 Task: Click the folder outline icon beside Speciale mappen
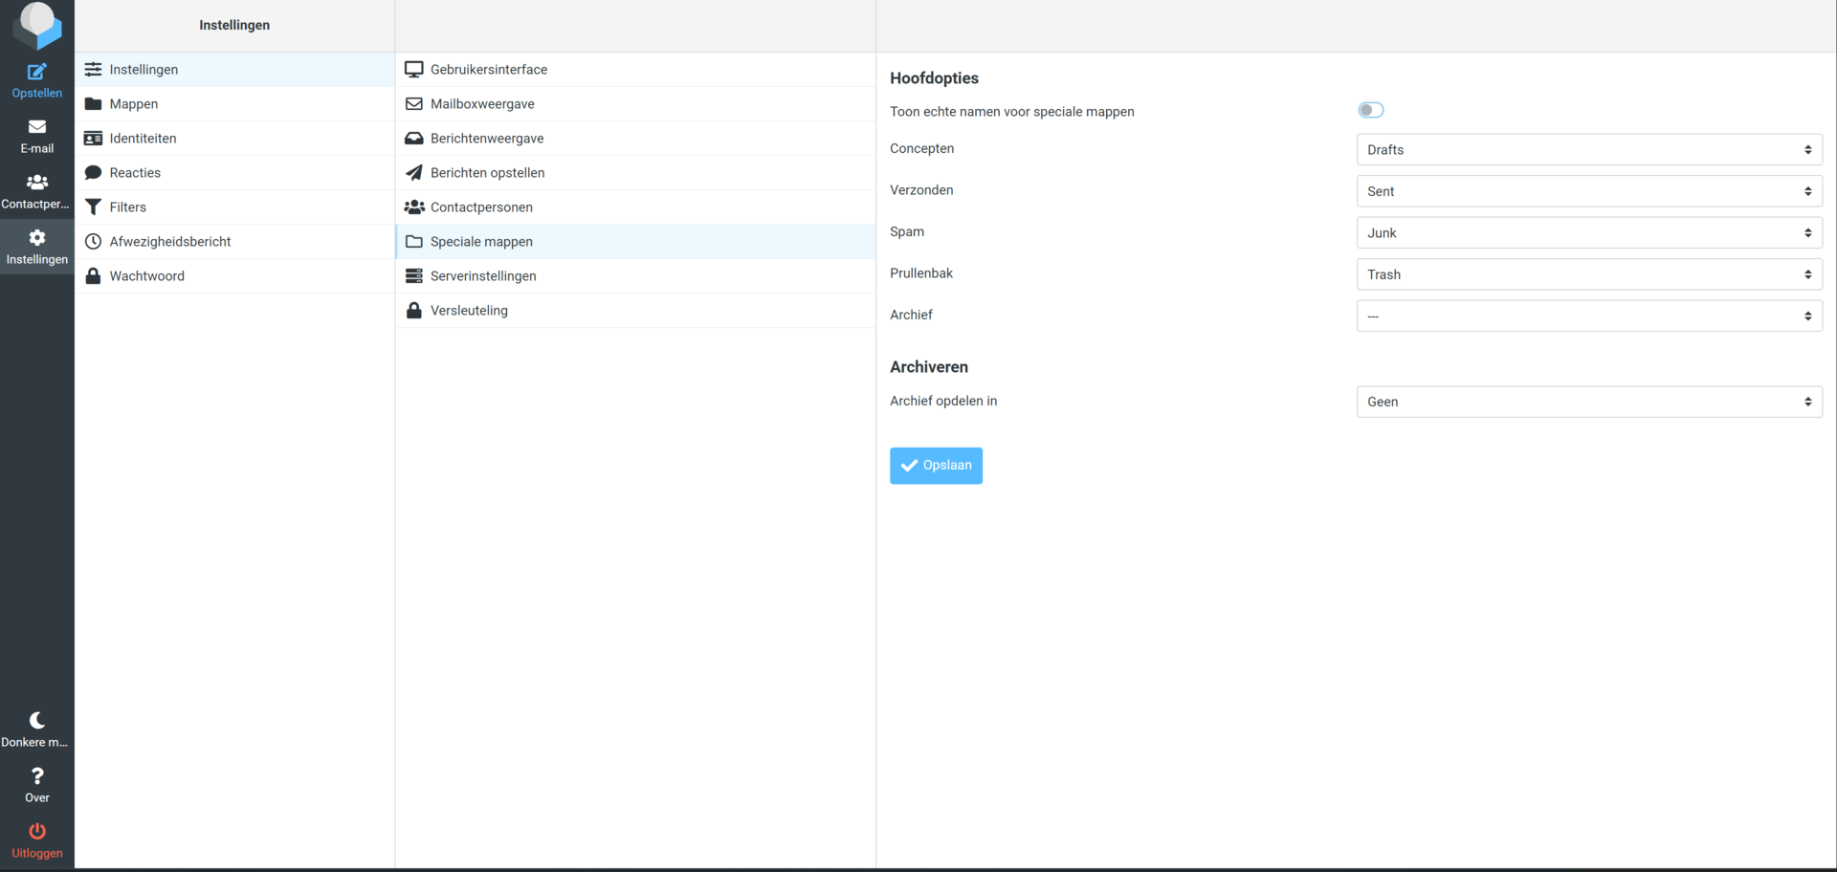click(x=414, y=242)
